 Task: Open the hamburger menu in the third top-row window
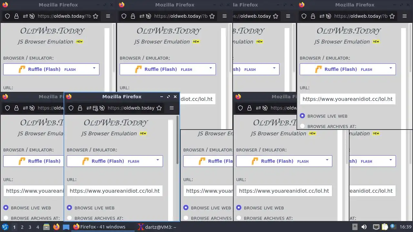(x=288, y=16)
